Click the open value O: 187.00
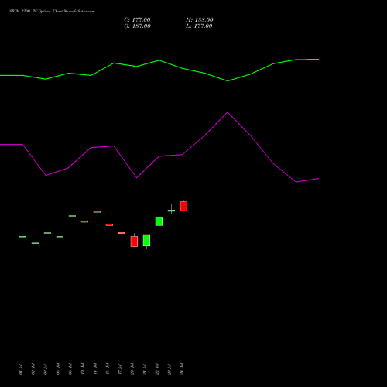387x387 pixels. (x=137, y=26)
